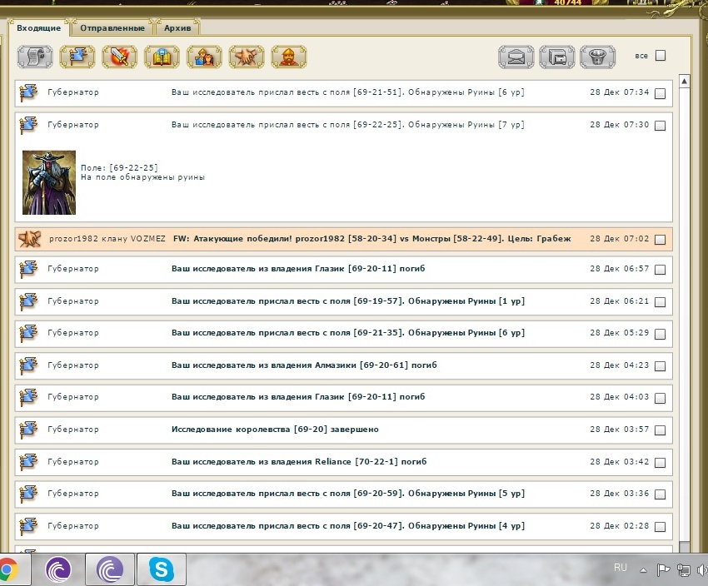Viewport: 708px width, 586px height.
Task: Show hidden system tray icons arrow
Action: (x=644, y=570)
